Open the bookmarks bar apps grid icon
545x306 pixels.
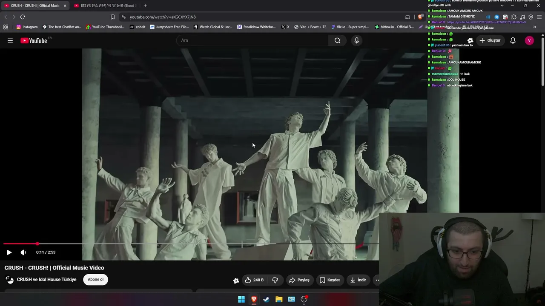point(6,27)
